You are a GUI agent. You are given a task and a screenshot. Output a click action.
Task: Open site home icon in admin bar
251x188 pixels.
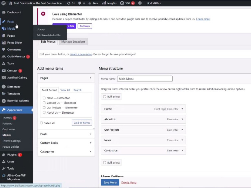tap(11, 3)
